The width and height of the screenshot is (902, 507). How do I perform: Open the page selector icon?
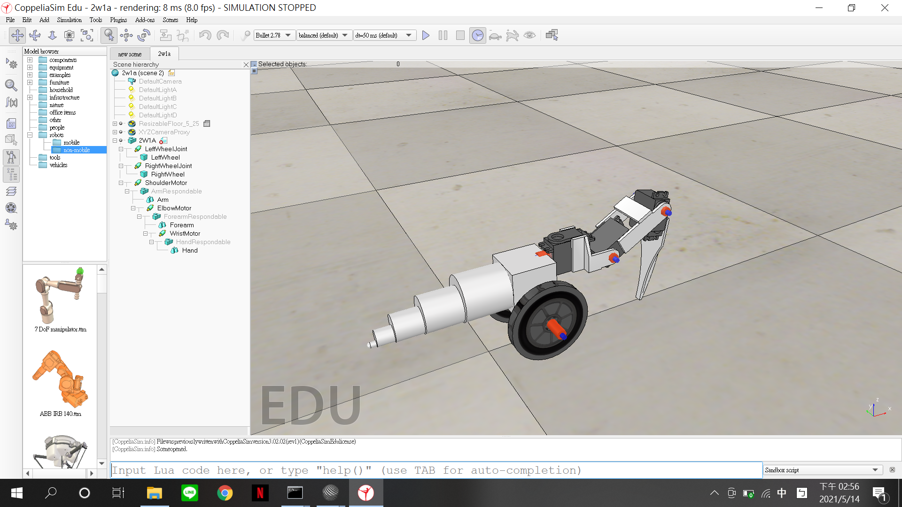point(552,35)
